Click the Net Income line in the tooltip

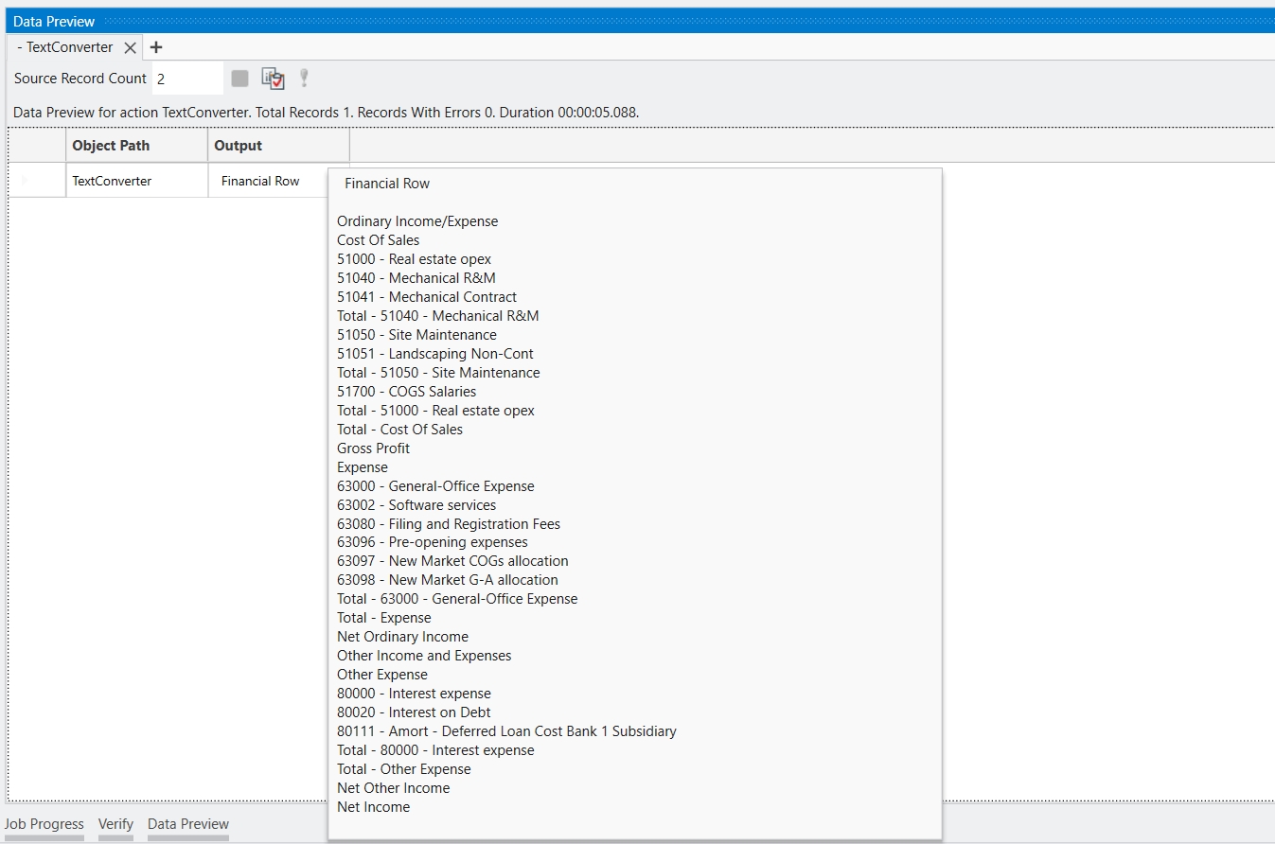click(x=374, y=807)
